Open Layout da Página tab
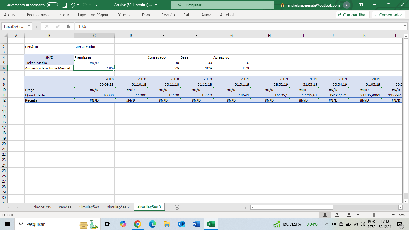The width and height of the screenshot is (409, 230). point(93,15)
